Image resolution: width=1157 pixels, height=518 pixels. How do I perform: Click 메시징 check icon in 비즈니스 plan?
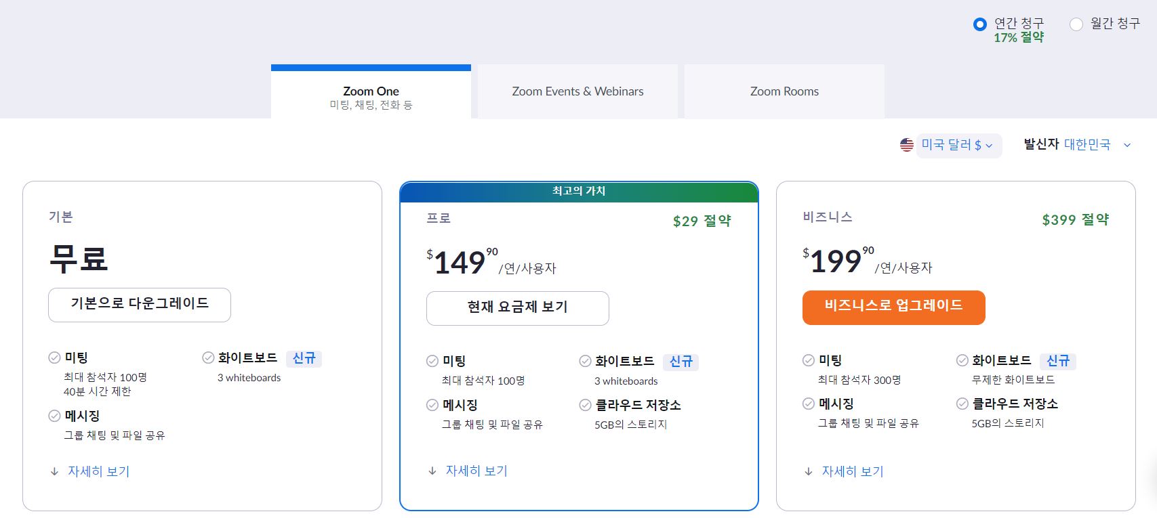(x=809, y=404)
